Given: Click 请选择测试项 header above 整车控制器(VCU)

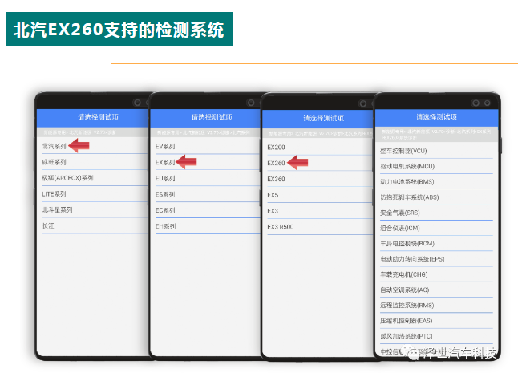Looking at the screenshot, I should click(x=436, y=116).
